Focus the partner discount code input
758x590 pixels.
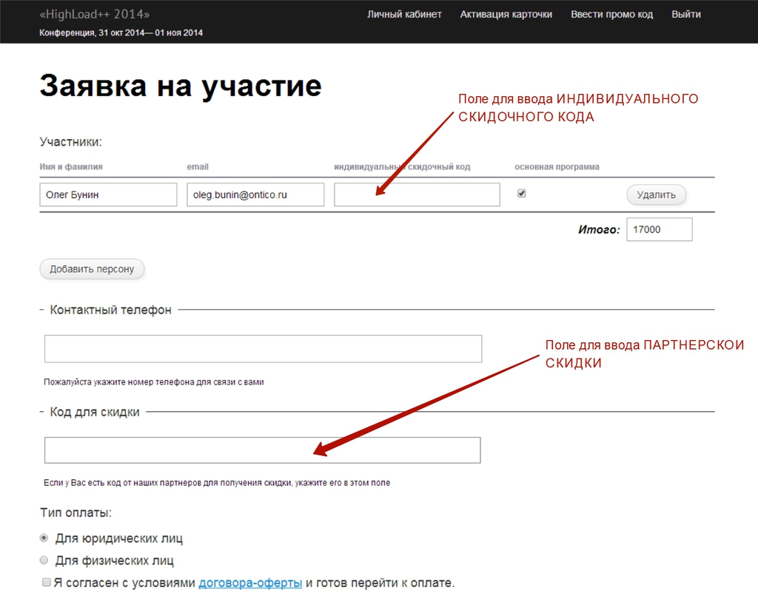pos(262,450)
